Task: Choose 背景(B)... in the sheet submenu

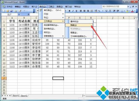Action: point(79,32)
